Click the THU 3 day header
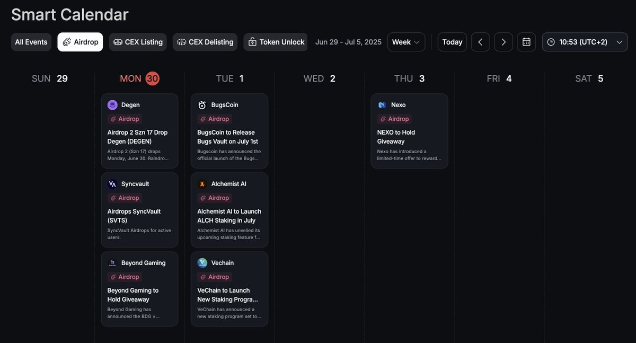This screenshot has width=636, height=343. (x=409, y=78)
